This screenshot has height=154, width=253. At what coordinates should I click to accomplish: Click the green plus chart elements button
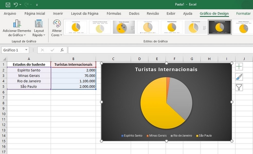pyautogui.click(x=239, y=66)
